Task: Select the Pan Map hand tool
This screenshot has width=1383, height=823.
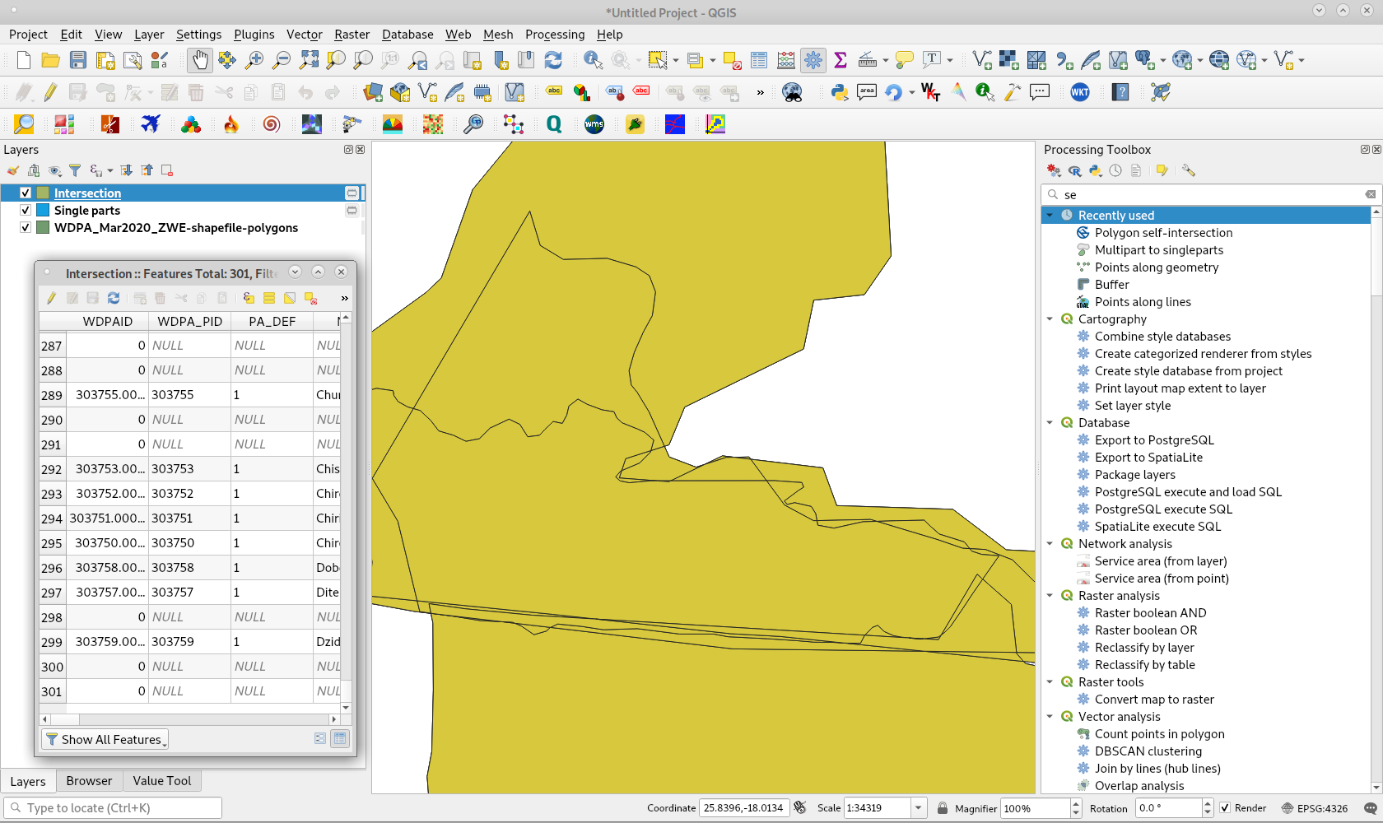Action: coord(200,60)
